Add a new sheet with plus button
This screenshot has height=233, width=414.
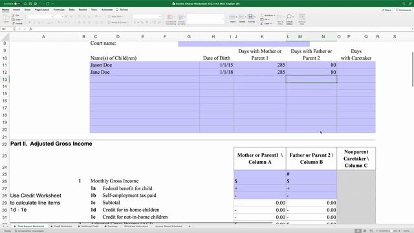pyautogui.click(x=190, y=227)
